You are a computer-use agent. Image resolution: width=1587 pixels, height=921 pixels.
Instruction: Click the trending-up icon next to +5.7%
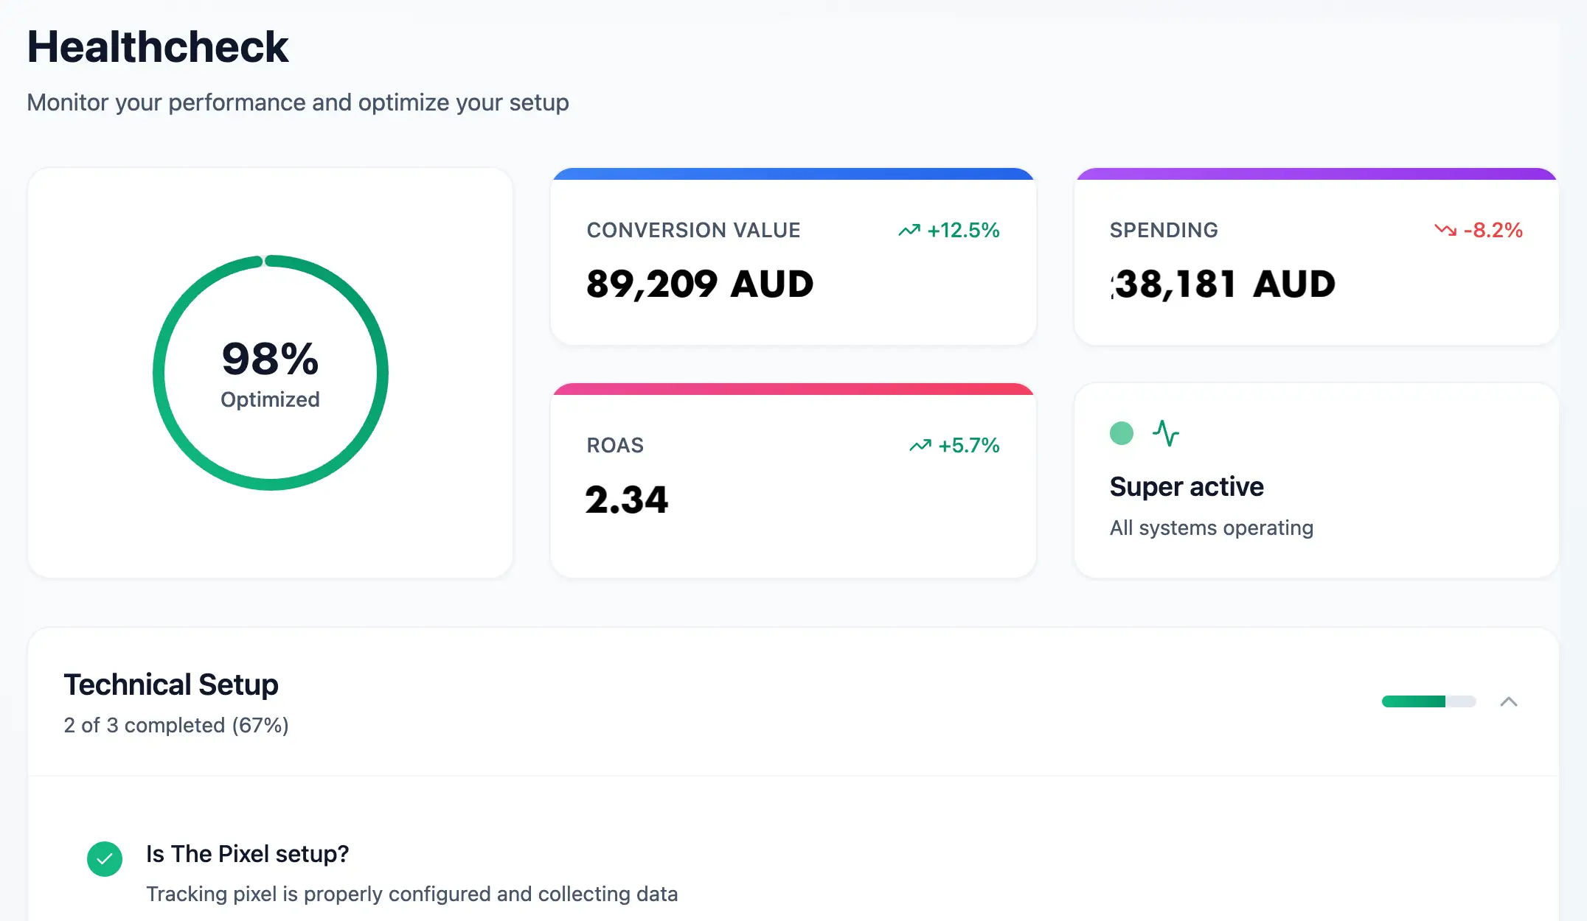(920, 446)
